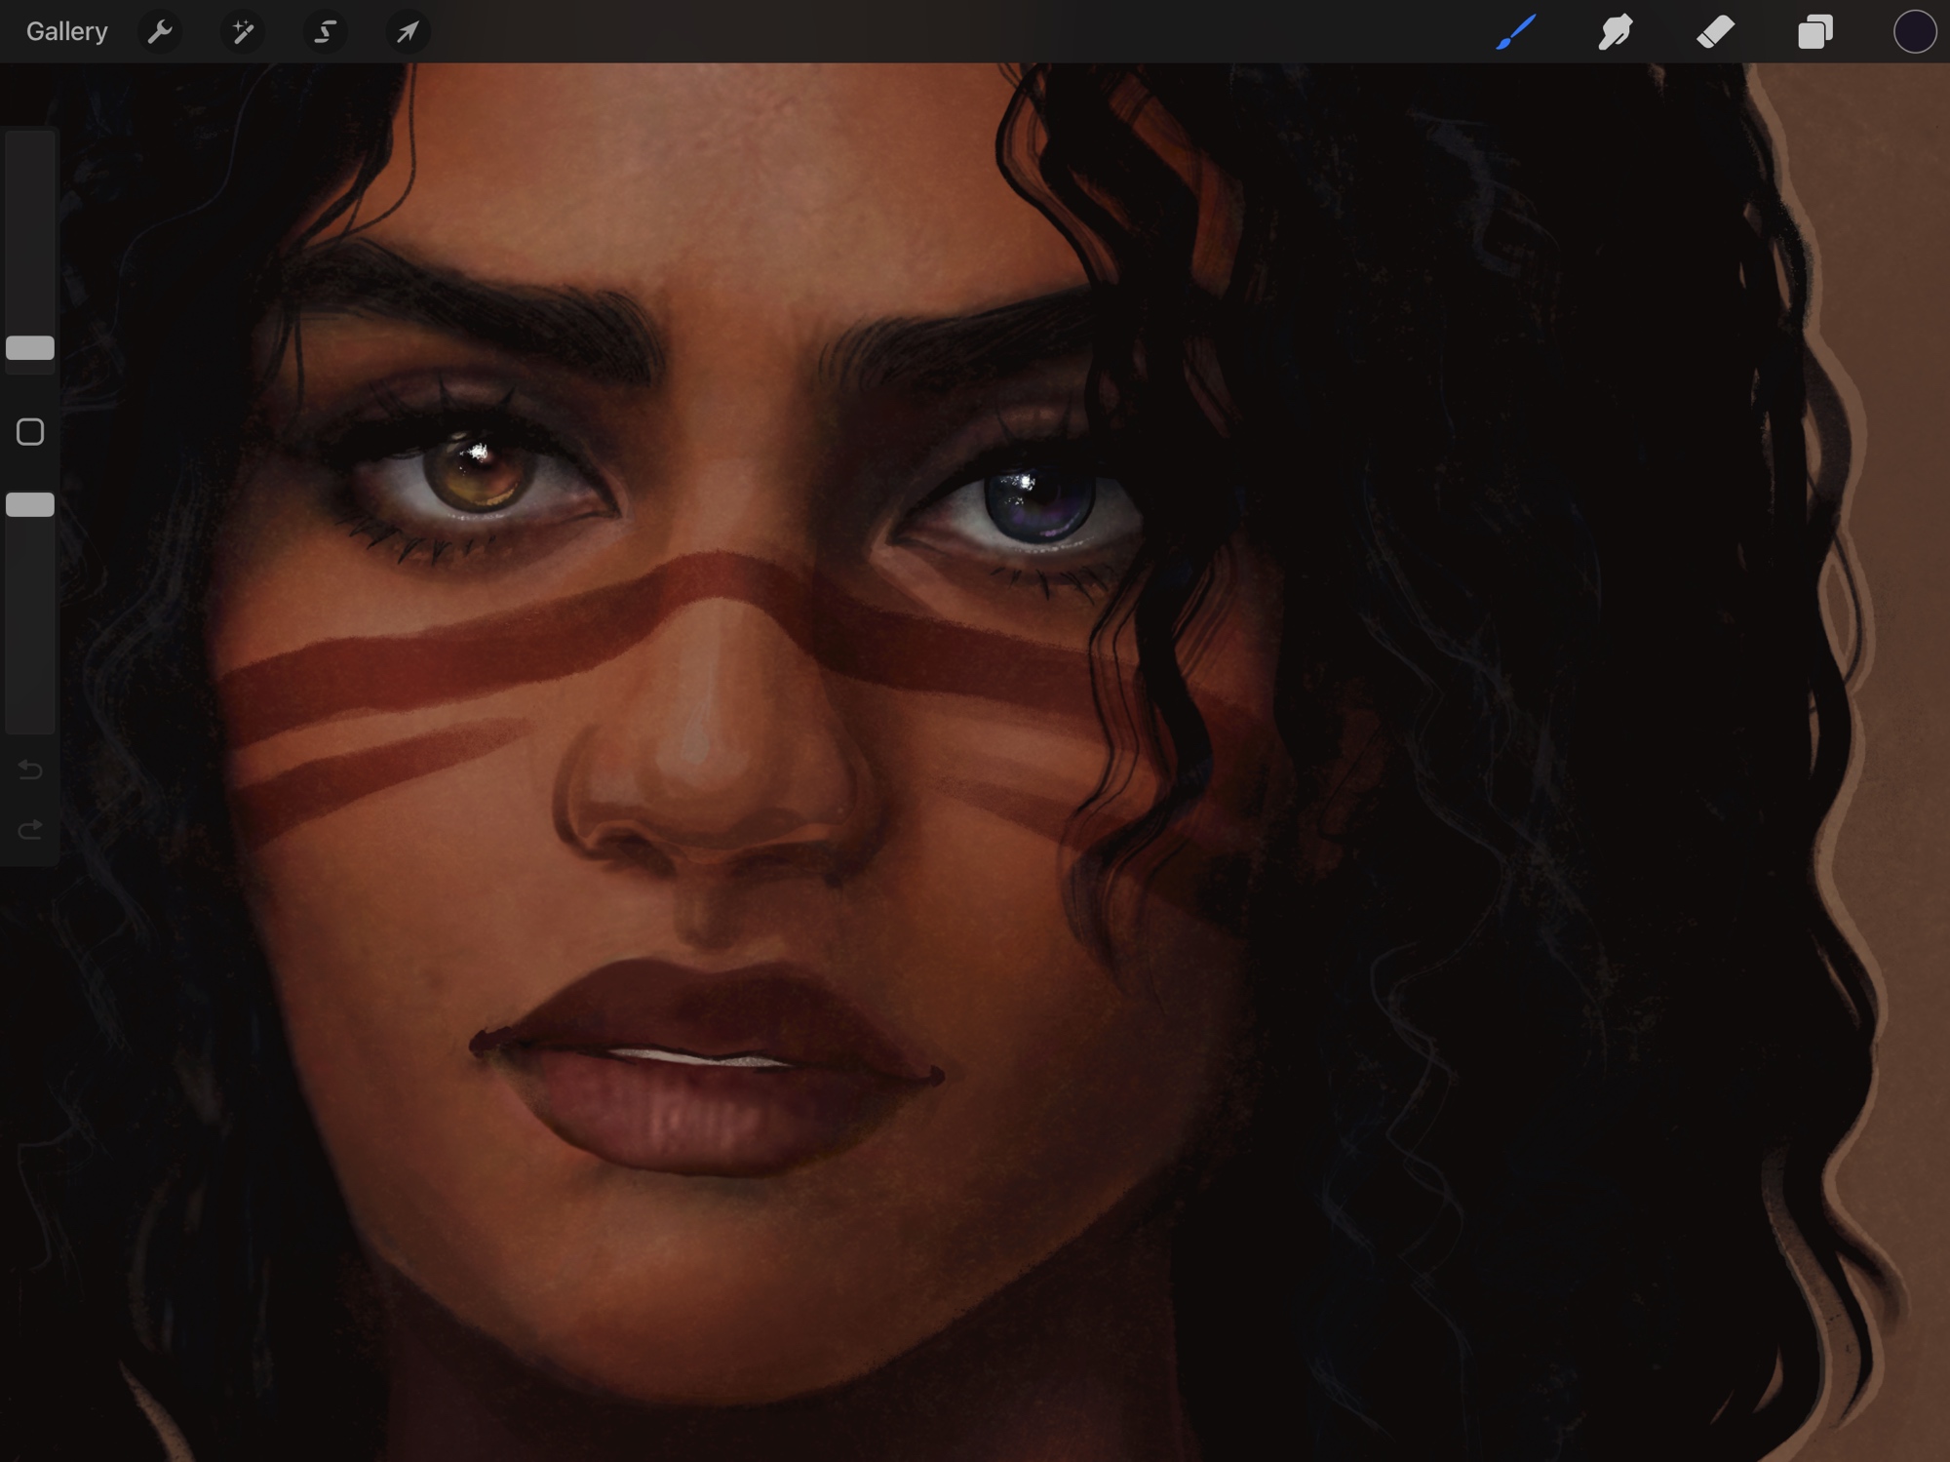Image resolution: width=1950 pixels, height=1462 pixels.
Task: Tap the undo arrow in sidebar
Action: tap(30, 771)
